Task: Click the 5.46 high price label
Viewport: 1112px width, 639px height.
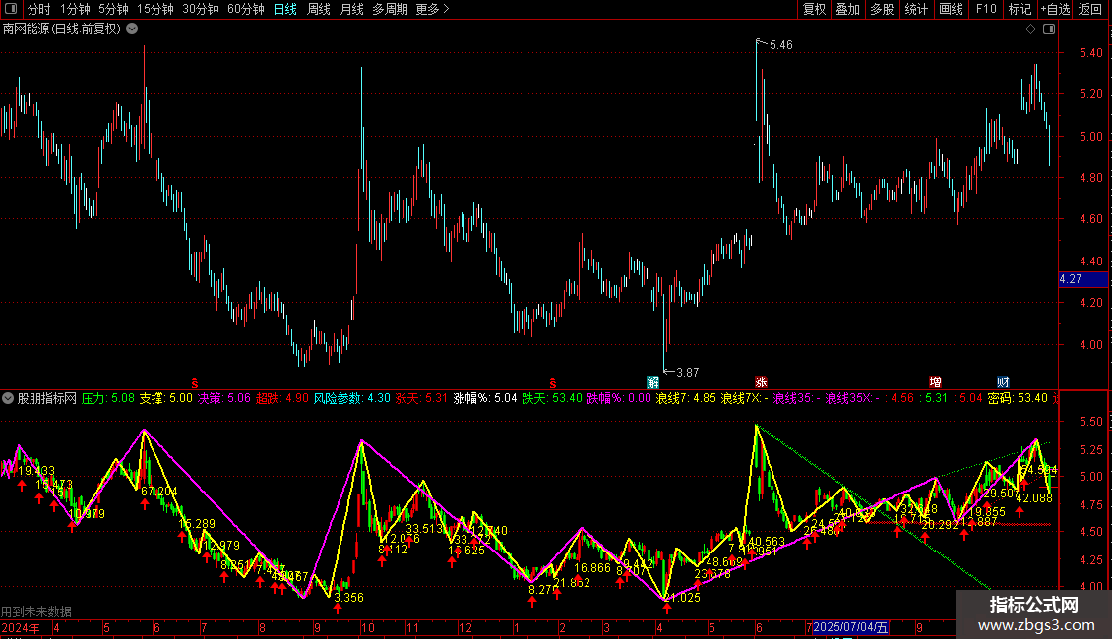Action: [x=780, y=44]
